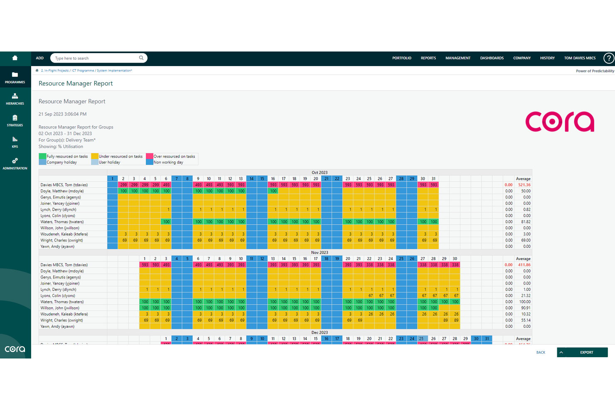
Task: Open the Hierarchies section in the sidebar
Action: [x=15, y=99]
